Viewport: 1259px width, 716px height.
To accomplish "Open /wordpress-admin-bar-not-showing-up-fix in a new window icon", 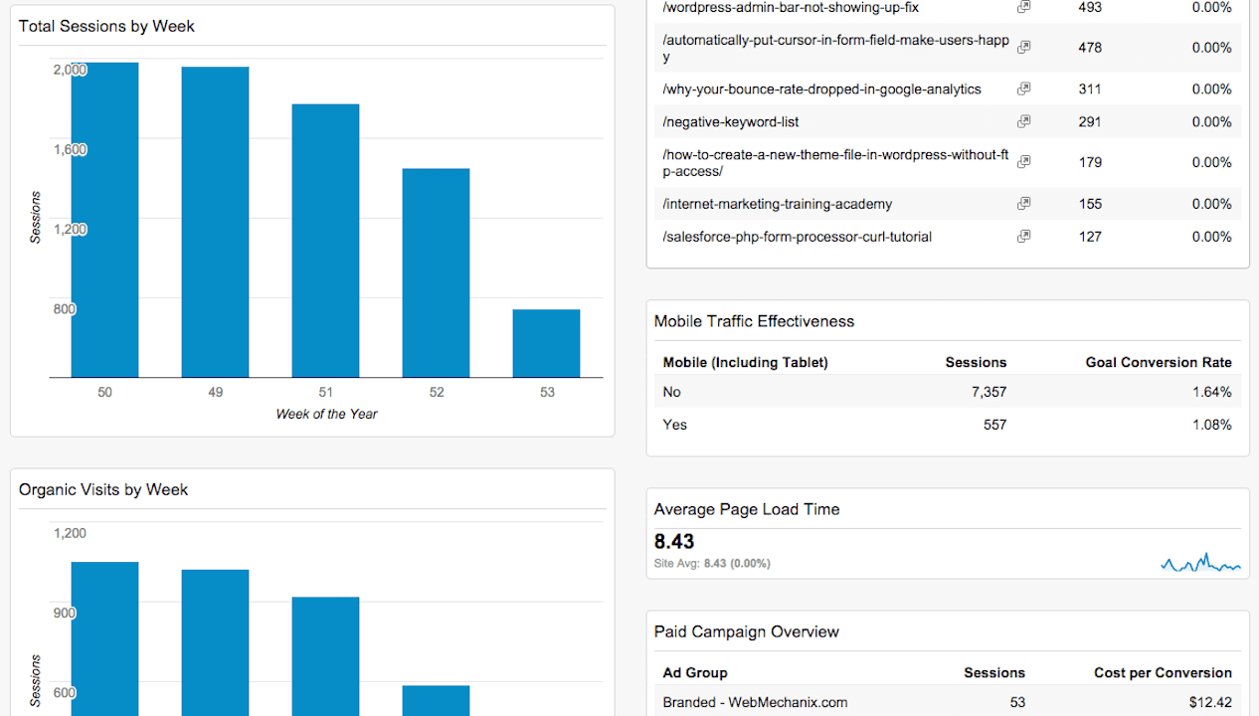I will coord(1023,7).
